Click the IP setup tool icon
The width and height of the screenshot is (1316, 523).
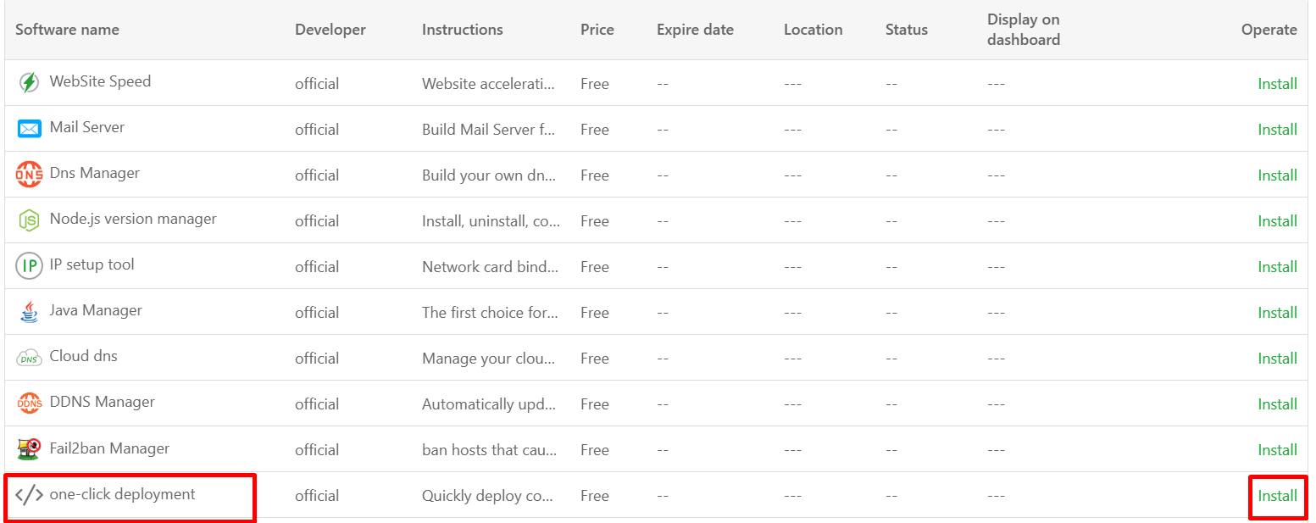pos(29,266)
